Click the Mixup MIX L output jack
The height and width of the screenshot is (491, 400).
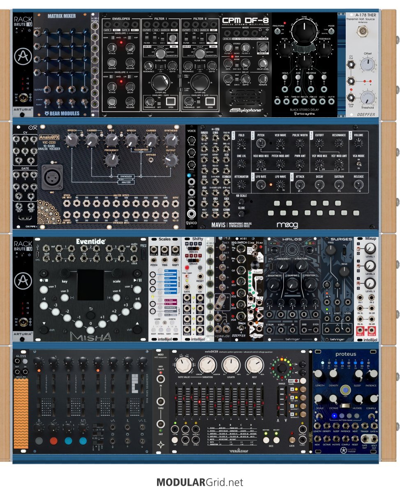click(360, 329)
